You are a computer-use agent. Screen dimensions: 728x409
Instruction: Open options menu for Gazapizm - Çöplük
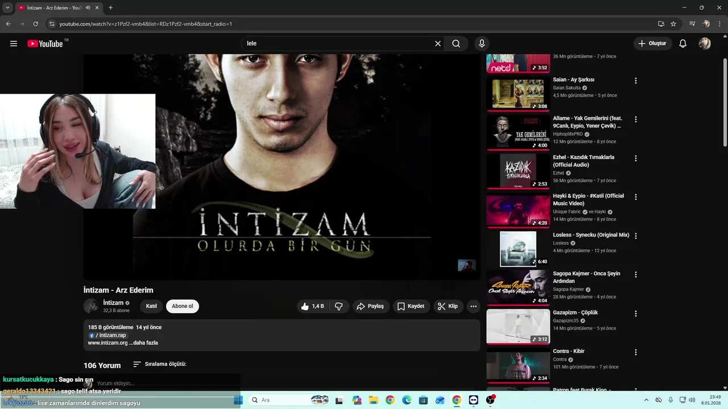[636, 314]
